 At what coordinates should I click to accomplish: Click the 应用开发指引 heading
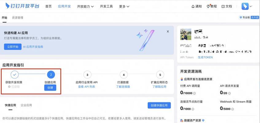[13, 65]
